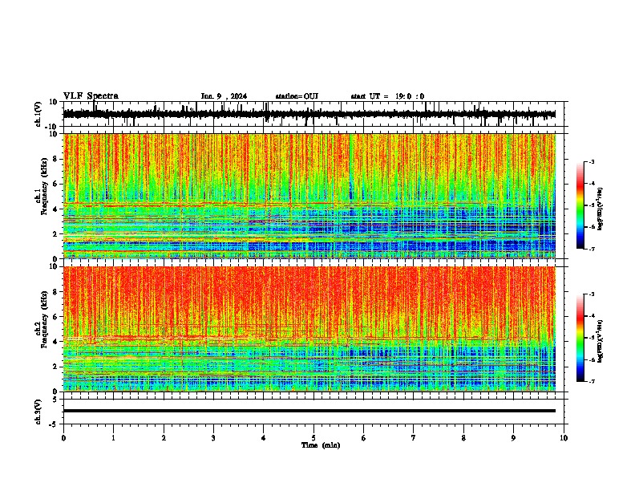
Task: Click the ch.2 color bar "log(PSD)" label
Action: point(601,340)
